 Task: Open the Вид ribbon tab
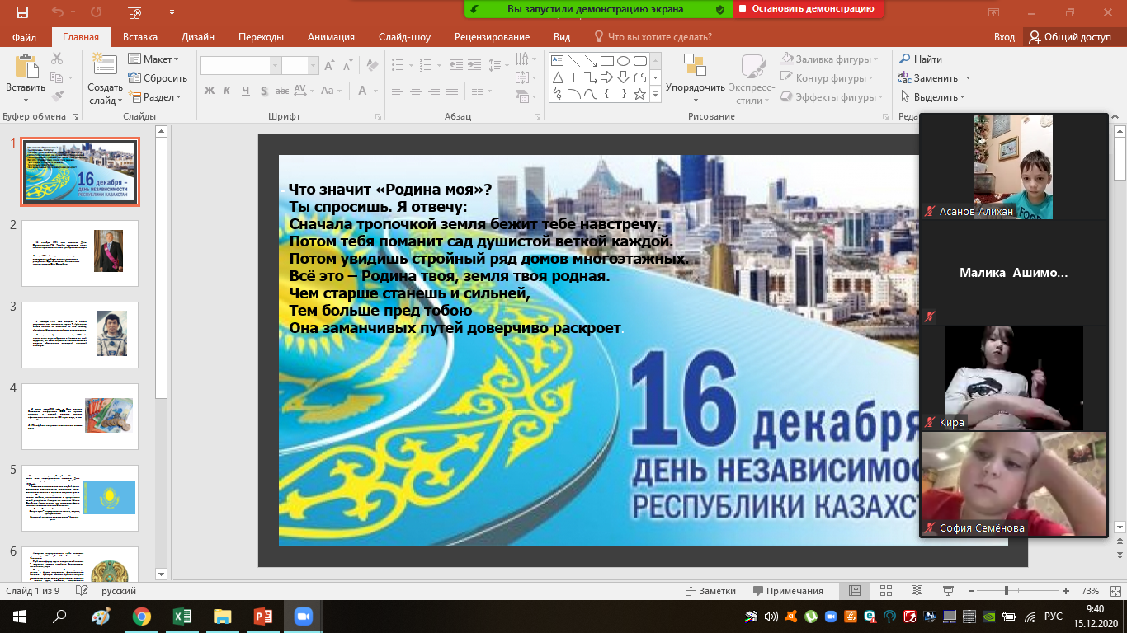(x=562, y=37)
